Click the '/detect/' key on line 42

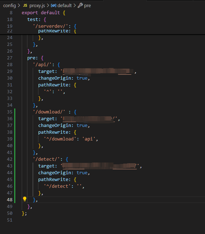(46, 159)
